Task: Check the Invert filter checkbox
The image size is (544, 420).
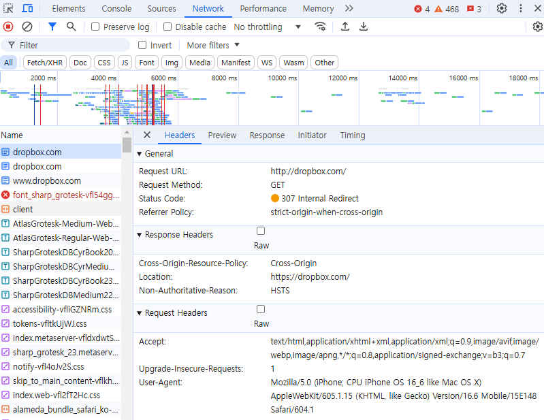Action: pos(142,45)
